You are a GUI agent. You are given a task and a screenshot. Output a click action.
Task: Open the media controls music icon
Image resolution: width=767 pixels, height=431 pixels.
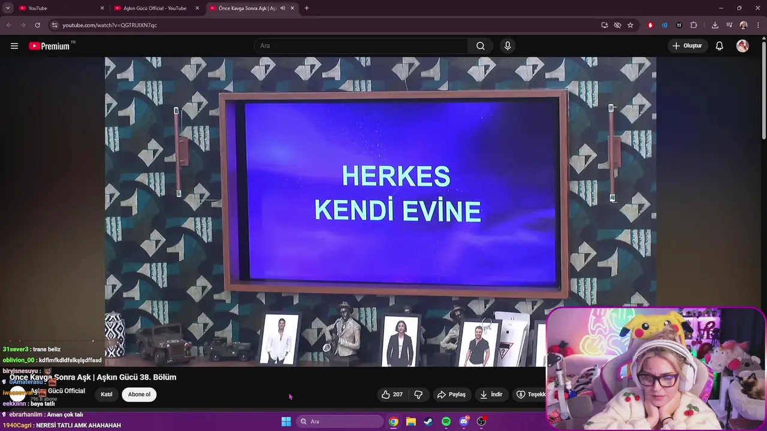point(729,25)
